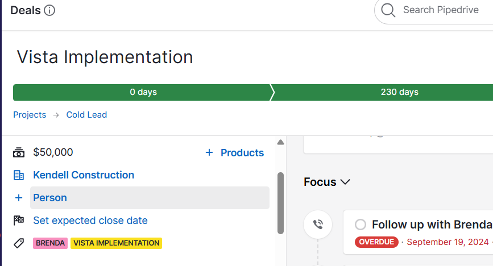Click the yellow VISTA IMPLEMENTATION label
This screenshot has height=266, width=493.
117,243
